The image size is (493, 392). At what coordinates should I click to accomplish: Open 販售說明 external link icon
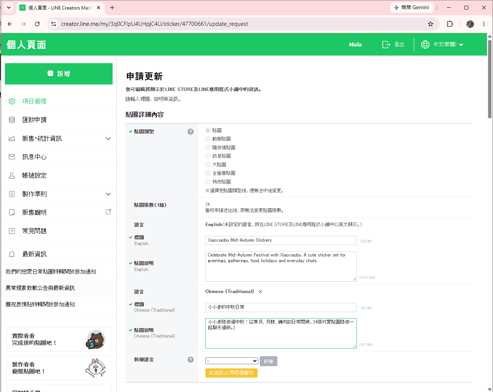(x=108, y=212)
